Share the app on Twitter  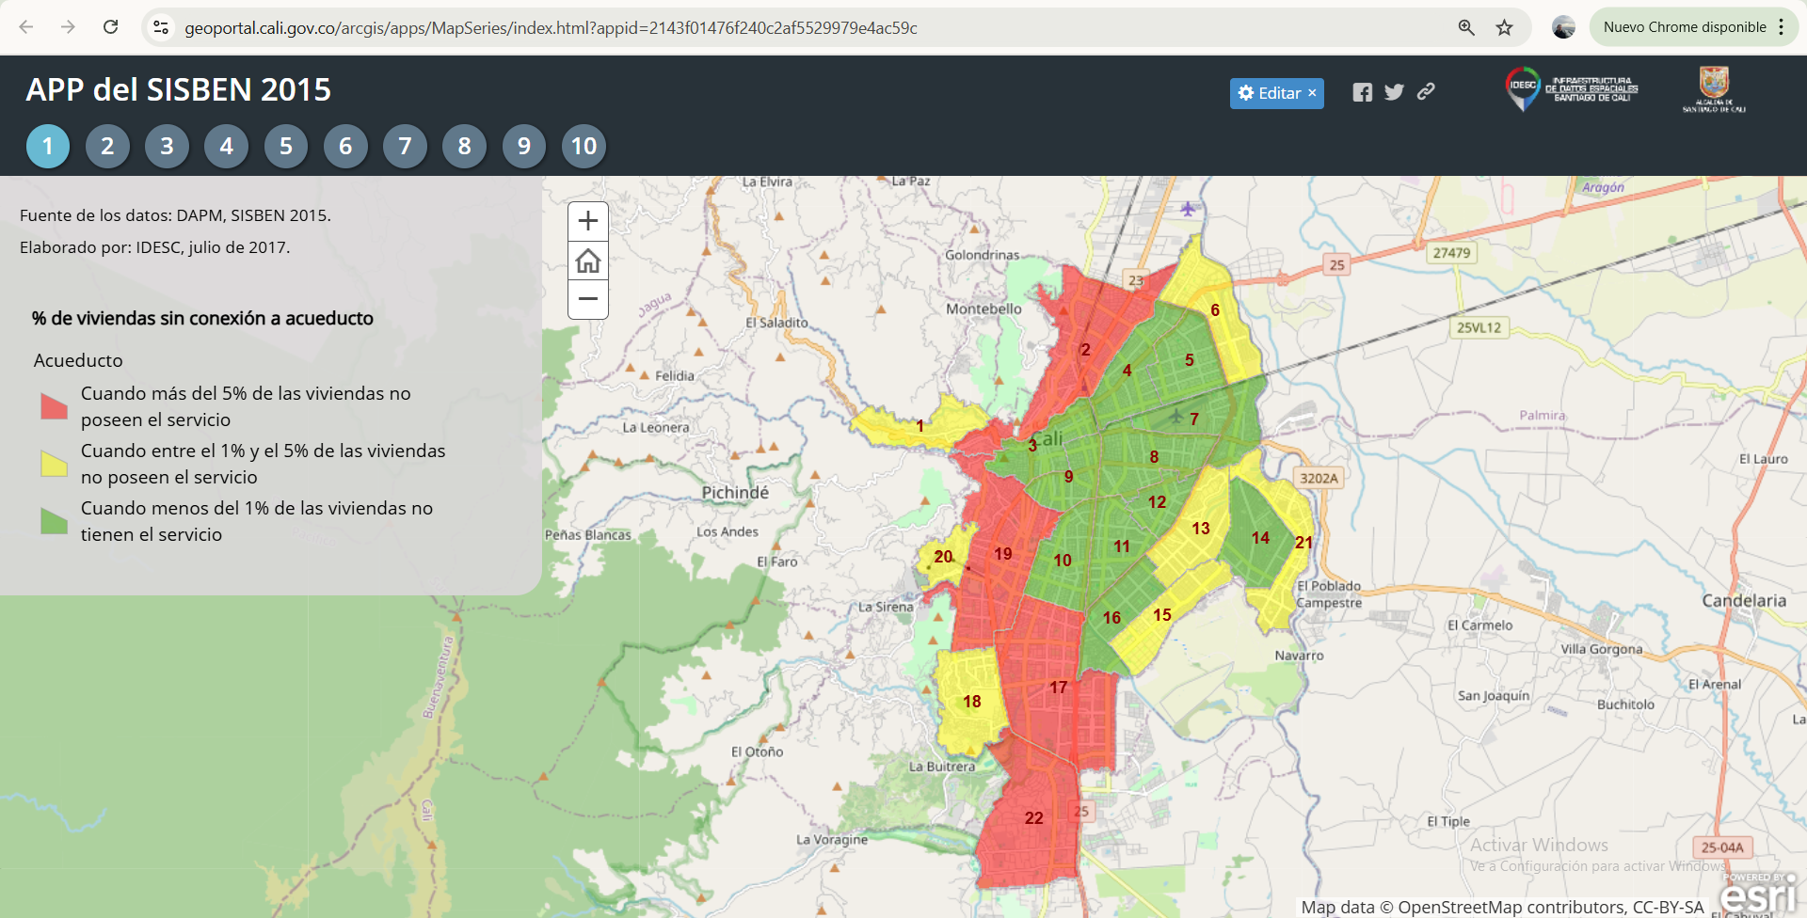click(1394, 92)
